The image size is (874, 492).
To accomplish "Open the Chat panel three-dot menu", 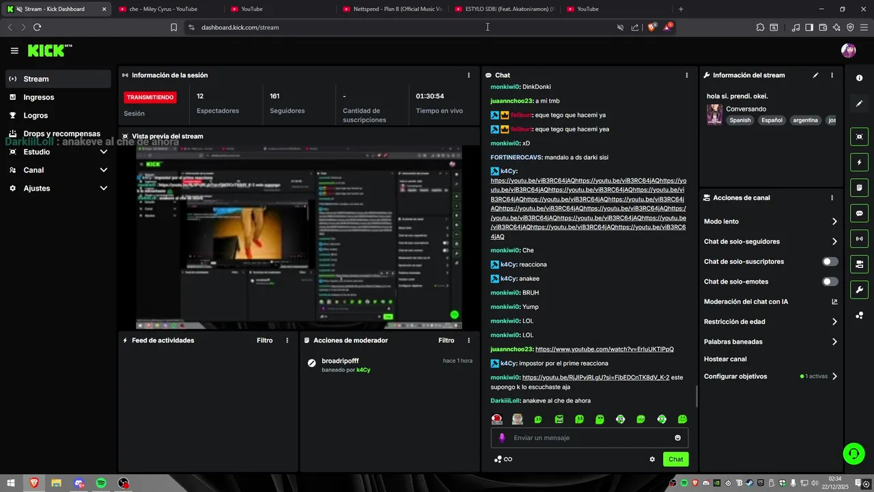I will point(686,75).
